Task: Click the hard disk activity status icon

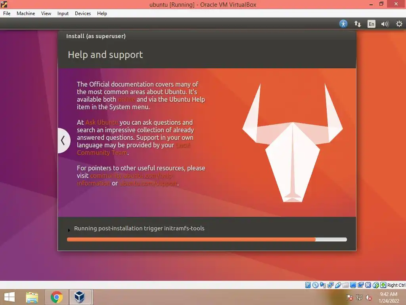Action: click(x=308, y=285)
